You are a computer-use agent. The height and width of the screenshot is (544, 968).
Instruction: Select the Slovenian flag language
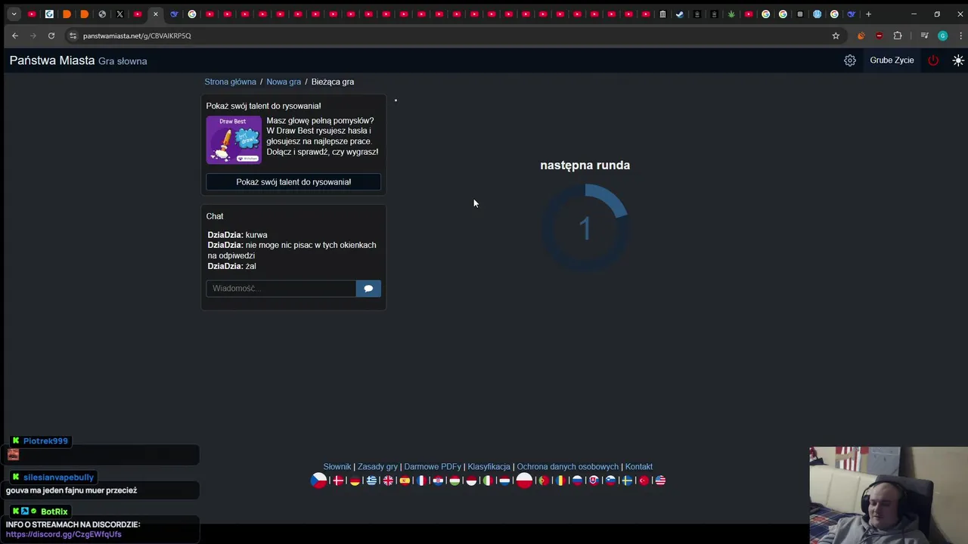tap(610, 481)
